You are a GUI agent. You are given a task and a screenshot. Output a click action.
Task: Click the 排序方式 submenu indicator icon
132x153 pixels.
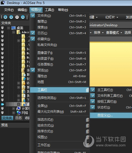[x=87, y=131]
